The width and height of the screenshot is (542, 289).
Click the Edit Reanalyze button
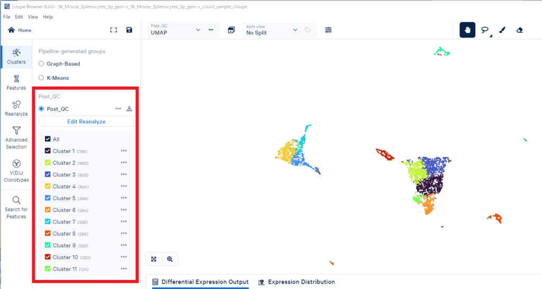[86, 122]
